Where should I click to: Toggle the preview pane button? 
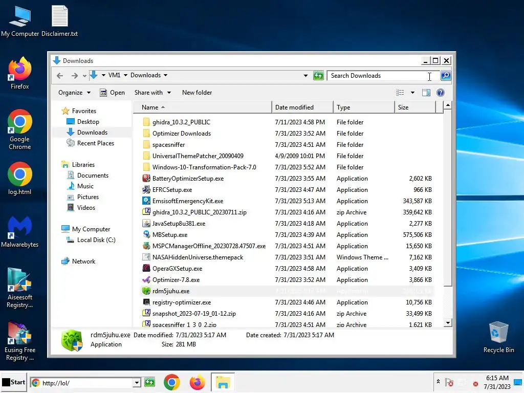(426, 93)
